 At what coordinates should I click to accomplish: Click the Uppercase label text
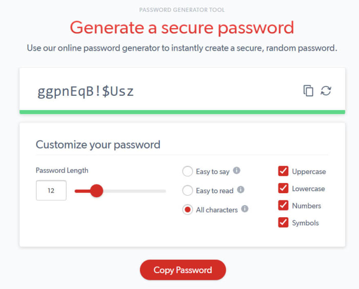309,172
